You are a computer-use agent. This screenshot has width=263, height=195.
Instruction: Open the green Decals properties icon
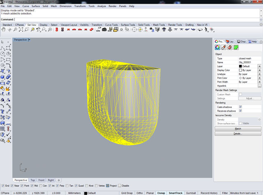click(236, 47)
